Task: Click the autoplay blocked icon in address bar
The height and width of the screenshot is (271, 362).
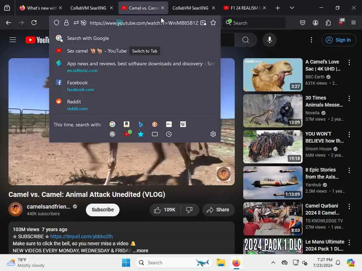Action: coord(83,23)
